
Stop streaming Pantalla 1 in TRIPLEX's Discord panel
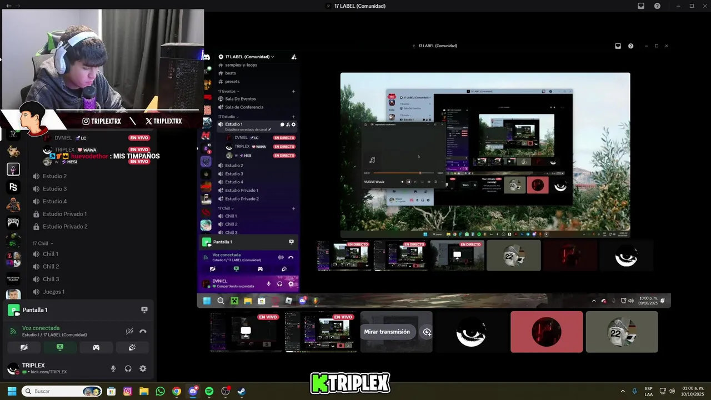(x=144, y=310)
